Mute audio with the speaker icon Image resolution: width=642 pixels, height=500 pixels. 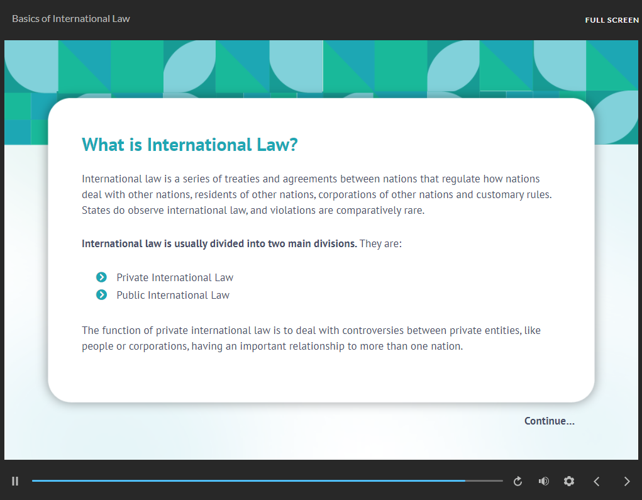point(544,481)
